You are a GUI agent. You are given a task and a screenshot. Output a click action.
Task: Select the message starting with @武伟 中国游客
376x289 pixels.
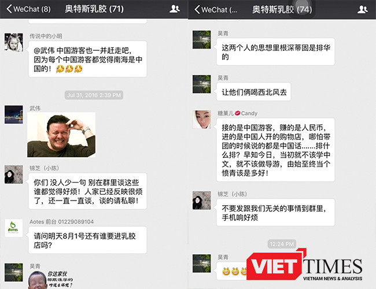[x=86, y=60]
